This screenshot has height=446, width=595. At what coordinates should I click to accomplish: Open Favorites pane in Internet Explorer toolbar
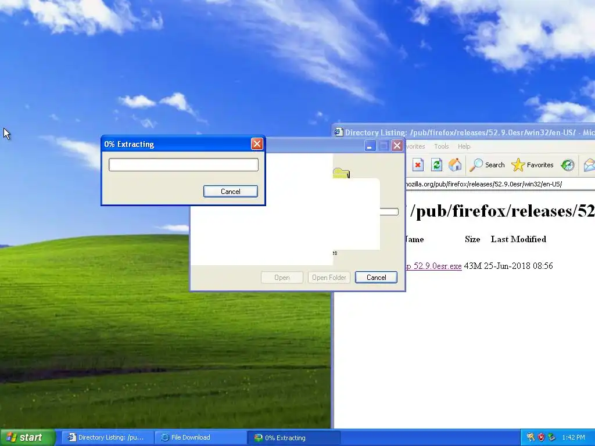532,165
